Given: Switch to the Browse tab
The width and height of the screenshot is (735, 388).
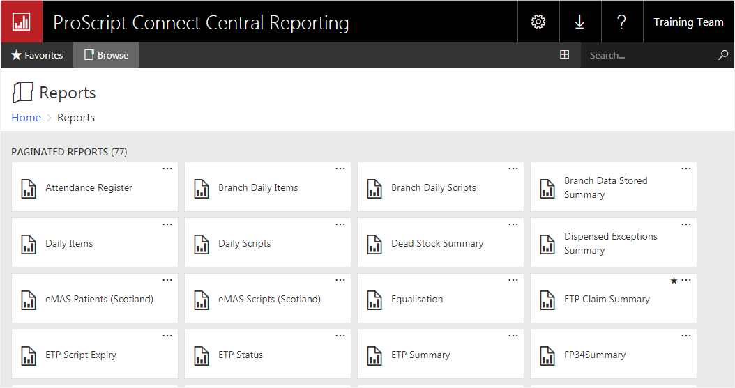Looking at the screenshot, I should (x=106, y=55).
